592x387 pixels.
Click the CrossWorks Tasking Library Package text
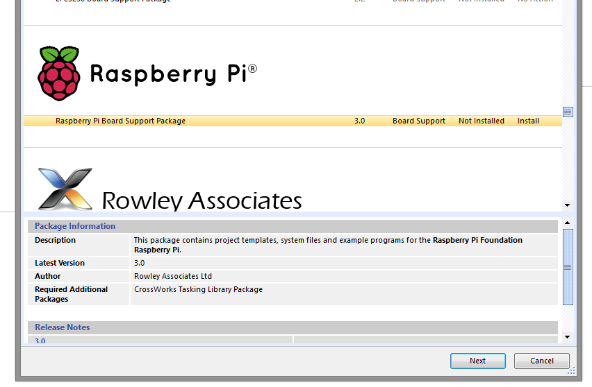point(198,289)
